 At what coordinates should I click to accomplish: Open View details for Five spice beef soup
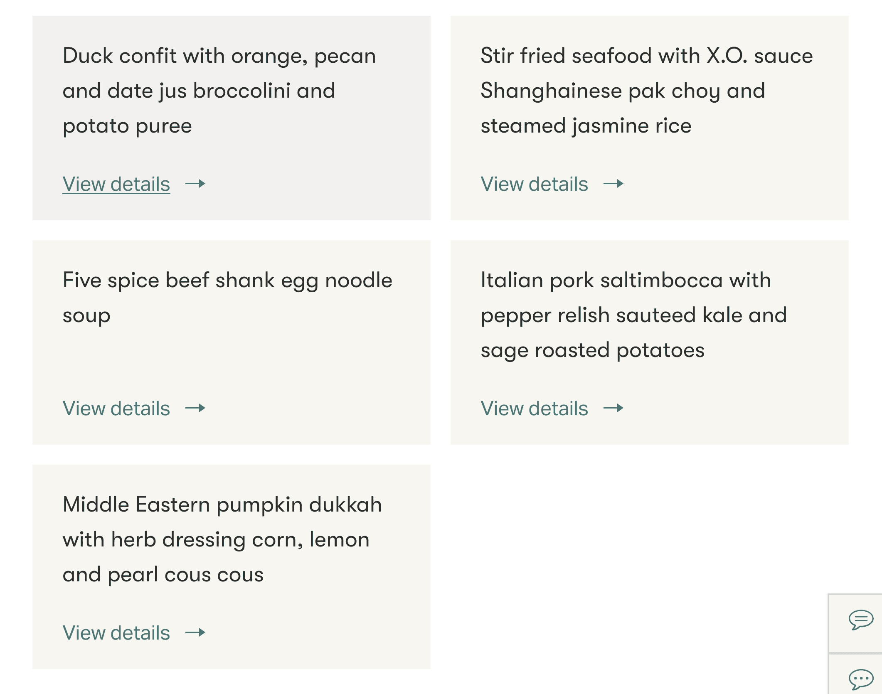[116, 409]
